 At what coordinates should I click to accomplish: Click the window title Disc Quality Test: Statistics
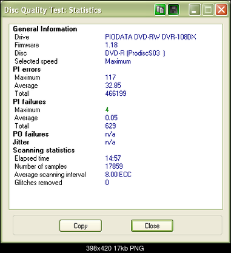tap(53, 10)
